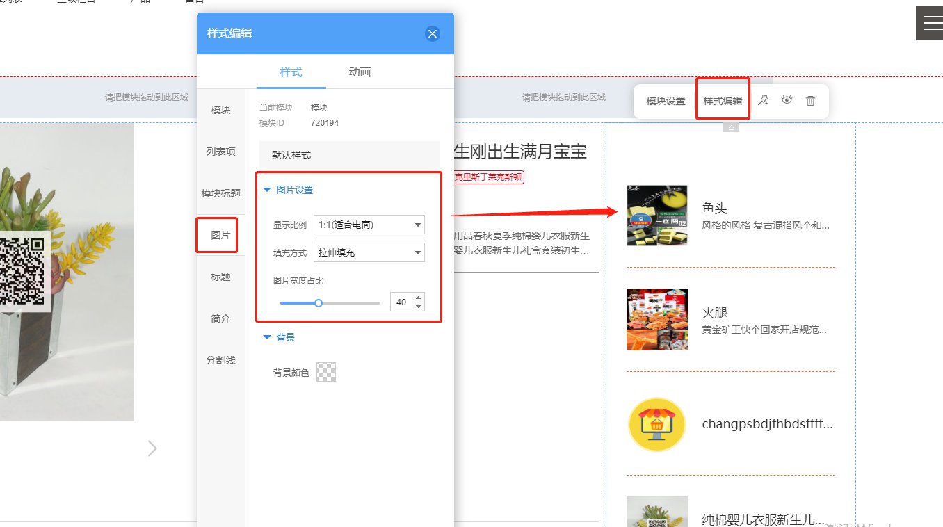Open the 填充方式 dropdown
943x527 pixels.
click(369, 252)
